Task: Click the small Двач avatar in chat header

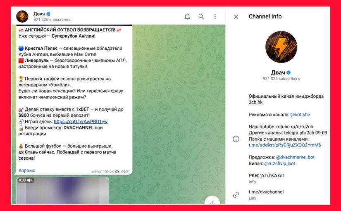Action: pos(22,17)
